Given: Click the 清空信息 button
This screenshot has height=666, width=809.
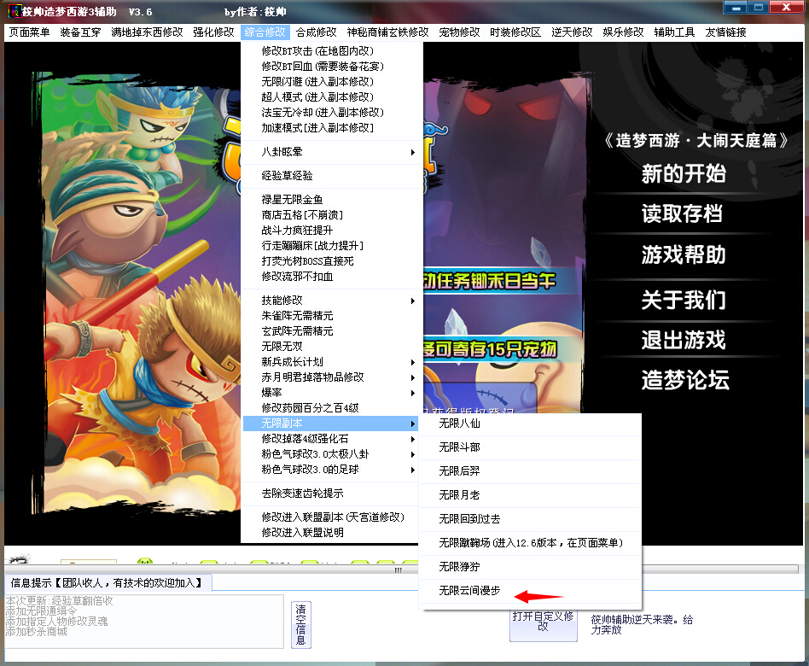Looking at the screenshot, I should click(300, 625).
